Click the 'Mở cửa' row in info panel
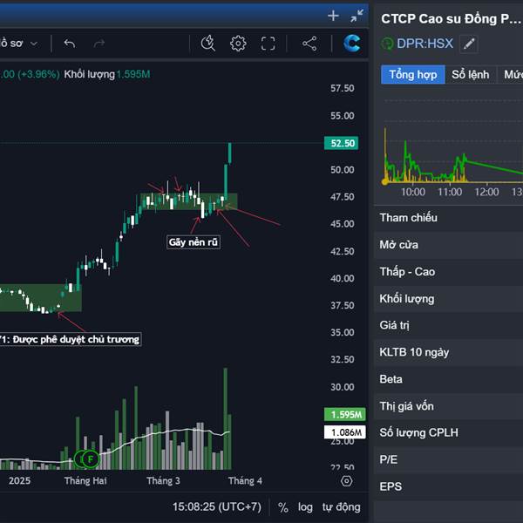Viewport: 523px width, 523px height. click(x=449, y=245)
